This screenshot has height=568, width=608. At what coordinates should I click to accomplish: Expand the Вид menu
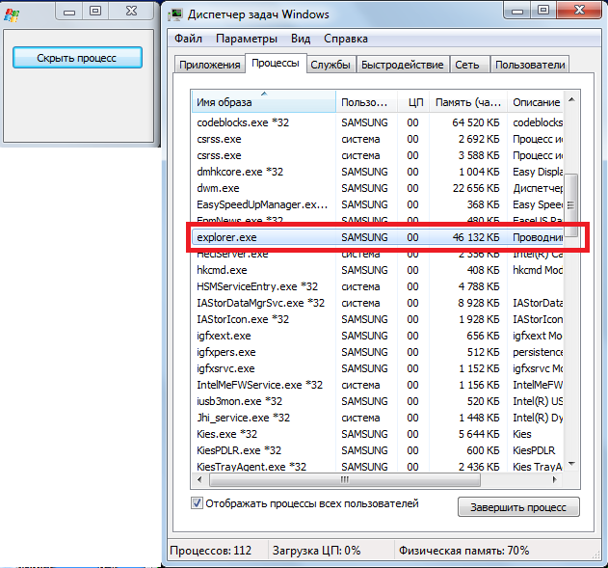click(x=301, y=39)
